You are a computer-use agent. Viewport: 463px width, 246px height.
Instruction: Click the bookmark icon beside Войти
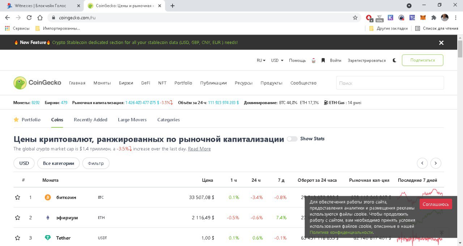(323, 60)
